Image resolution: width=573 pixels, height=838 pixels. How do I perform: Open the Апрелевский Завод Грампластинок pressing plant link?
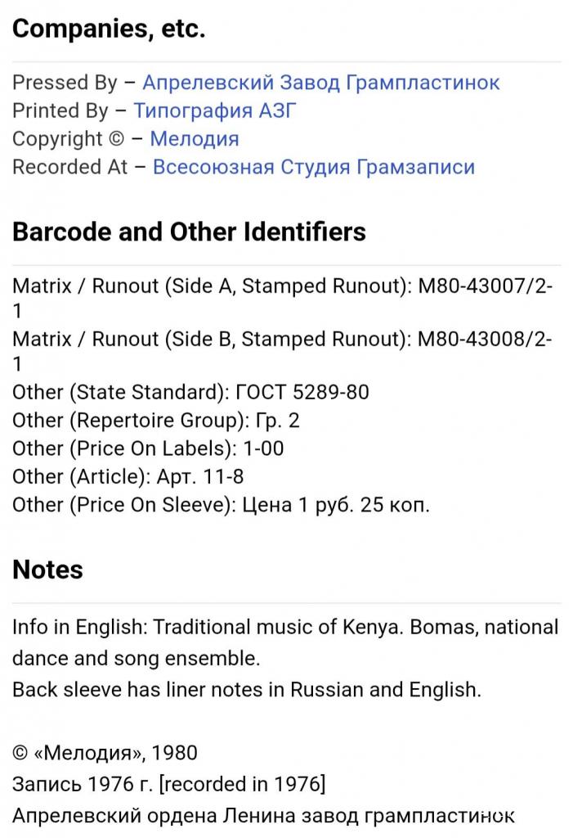320,83
